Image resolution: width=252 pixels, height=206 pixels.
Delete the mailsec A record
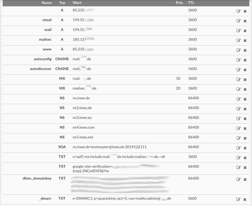point(245,40)
